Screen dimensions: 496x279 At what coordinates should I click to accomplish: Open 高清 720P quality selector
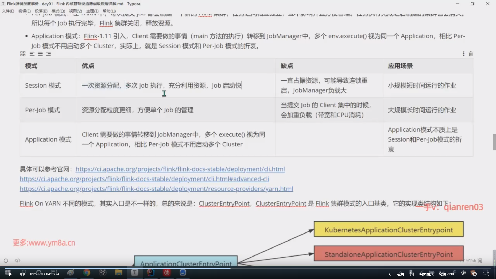[447, 274]
